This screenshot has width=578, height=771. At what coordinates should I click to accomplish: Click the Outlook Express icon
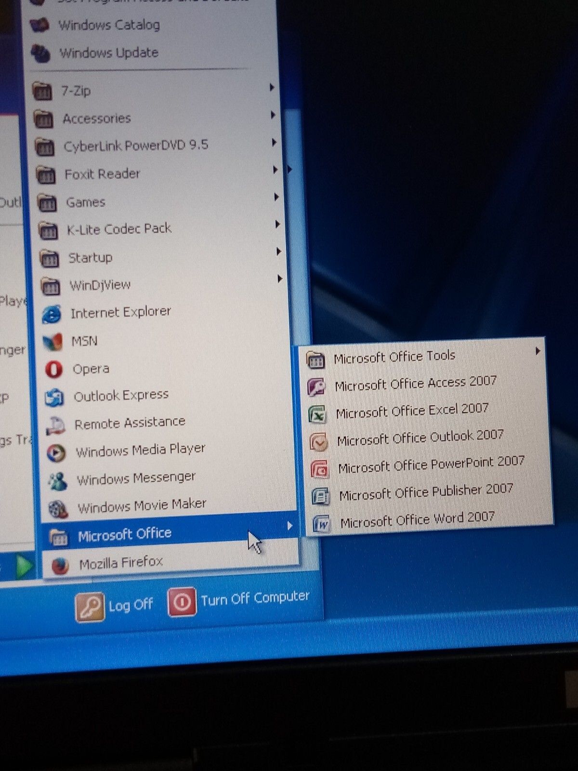[54, 398]
